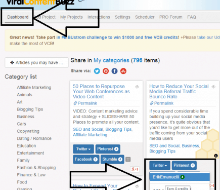Open Twitter dropdown on 50 Places article
Screen dimensions: 220x190
83,149
